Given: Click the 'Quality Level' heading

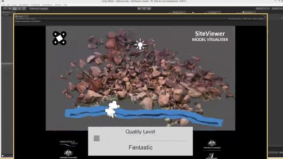Looking at the screenshot, I should [x=140, y=132].
